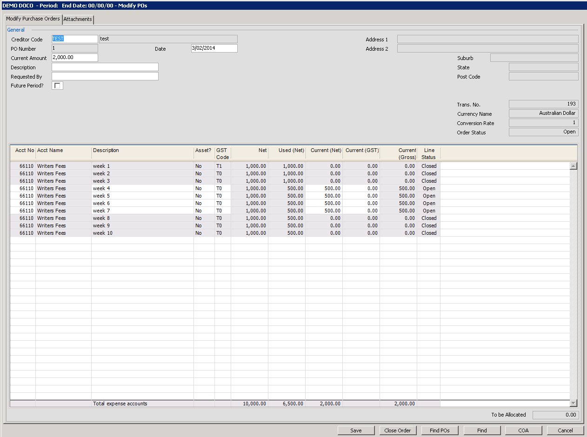Click the Conversion Rate value 1

(x=544, y=123)
